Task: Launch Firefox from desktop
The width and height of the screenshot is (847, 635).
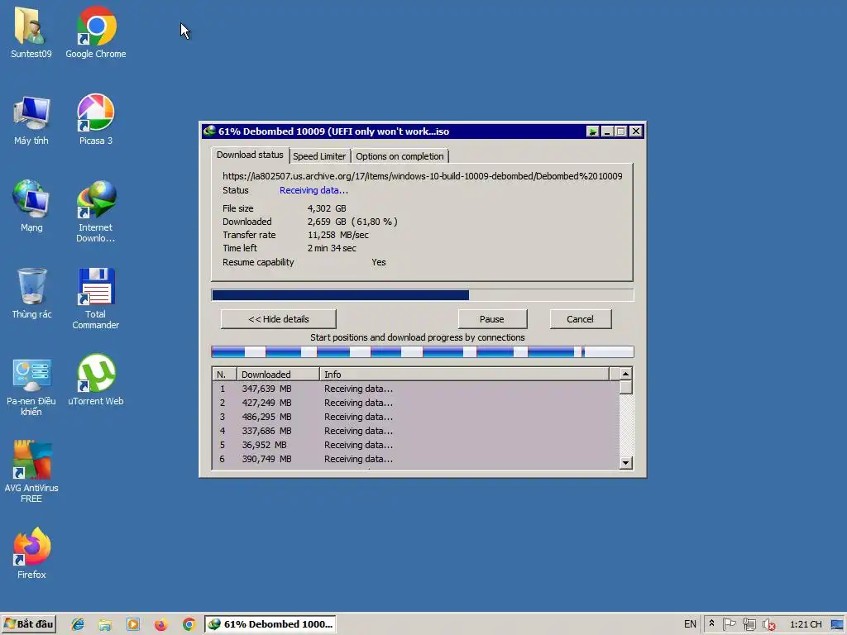Action: (x=31, y=553)
